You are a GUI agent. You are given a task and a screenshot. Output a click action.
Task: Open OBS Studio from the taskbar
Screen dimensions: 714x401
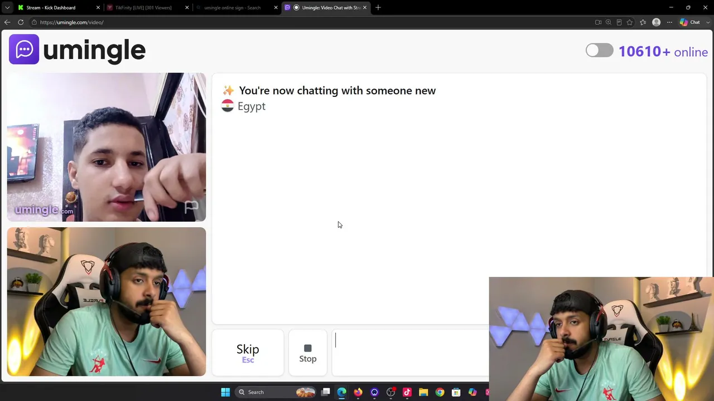click(391, 392)
